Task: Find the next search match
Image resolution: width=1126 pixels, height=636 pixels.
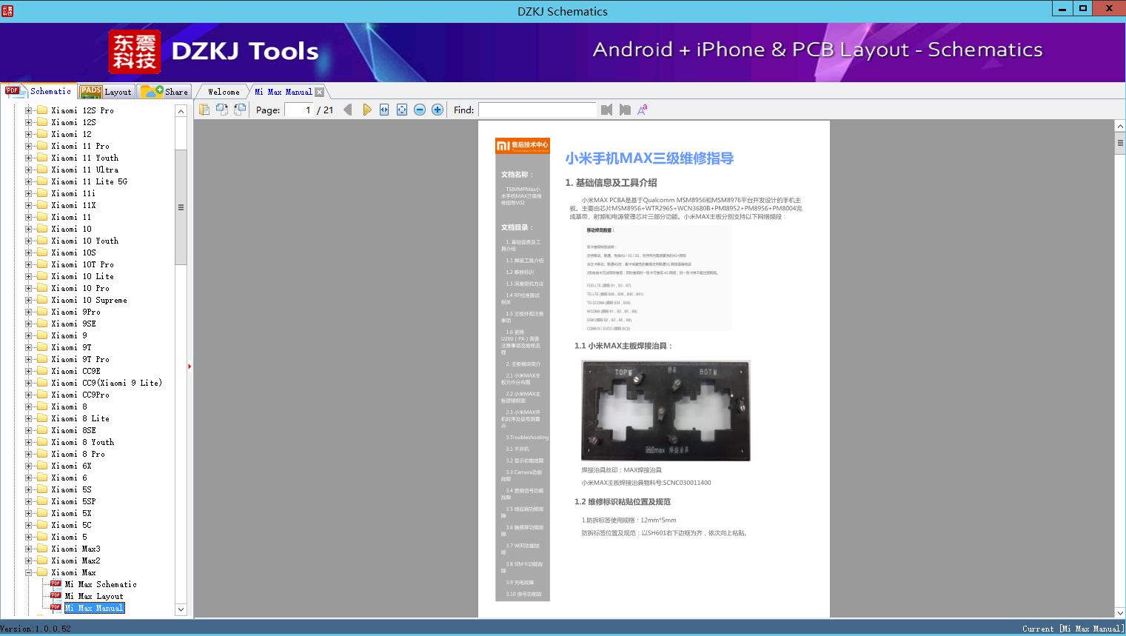Action: pyautogui.click(x=625, y=110)
